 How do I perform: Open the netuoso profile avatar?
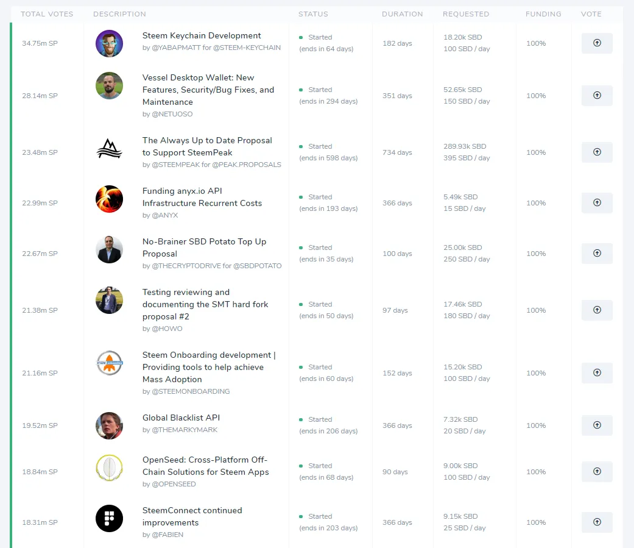109,85
